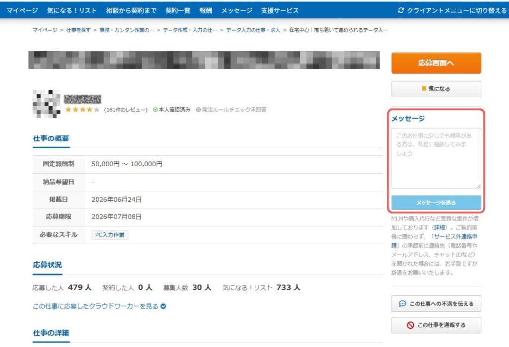Click the refresh icon beside クライアントメニュー
This screenshot has width=509, height=347.
[401, 11]
